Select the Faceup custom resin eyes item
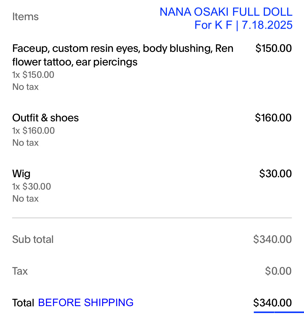The image size is (304, 325). (x=123, y=55)
